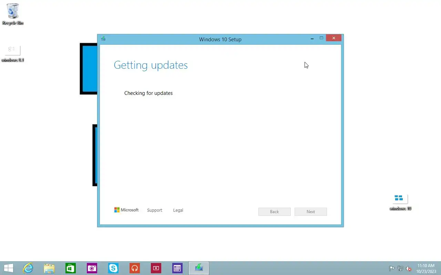Screen dimensions: 441x275
Task: Click the muted speaker tray icon
Action: point(409,268)
